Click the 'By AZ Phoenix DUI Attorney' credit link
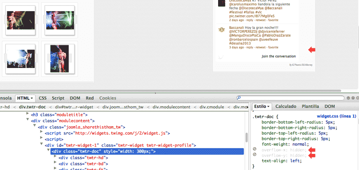This screenshot has height=170, width=359. point(301,65)
